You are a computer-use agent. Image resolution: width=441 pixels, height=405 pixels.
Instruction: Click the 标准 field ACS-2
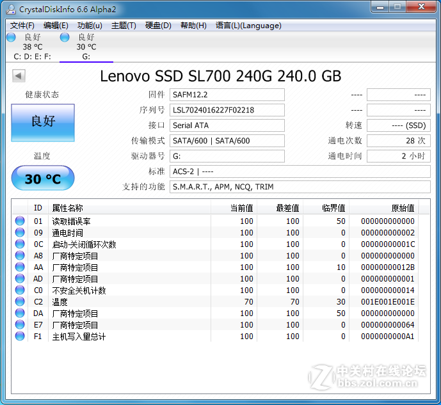pyautogui.click(x=300, y=171)
